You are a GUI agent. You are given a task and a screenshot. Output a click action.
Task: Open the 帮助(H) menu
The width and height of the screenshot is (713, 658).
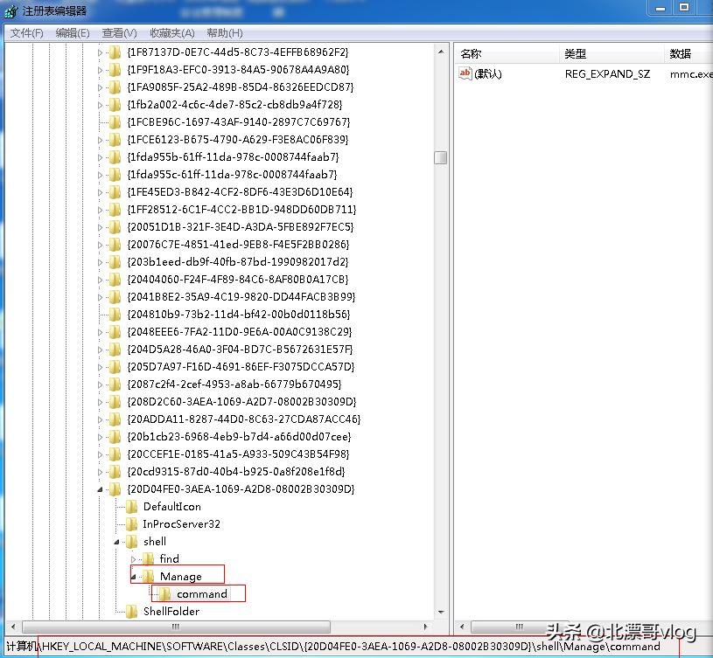(225, 33)
